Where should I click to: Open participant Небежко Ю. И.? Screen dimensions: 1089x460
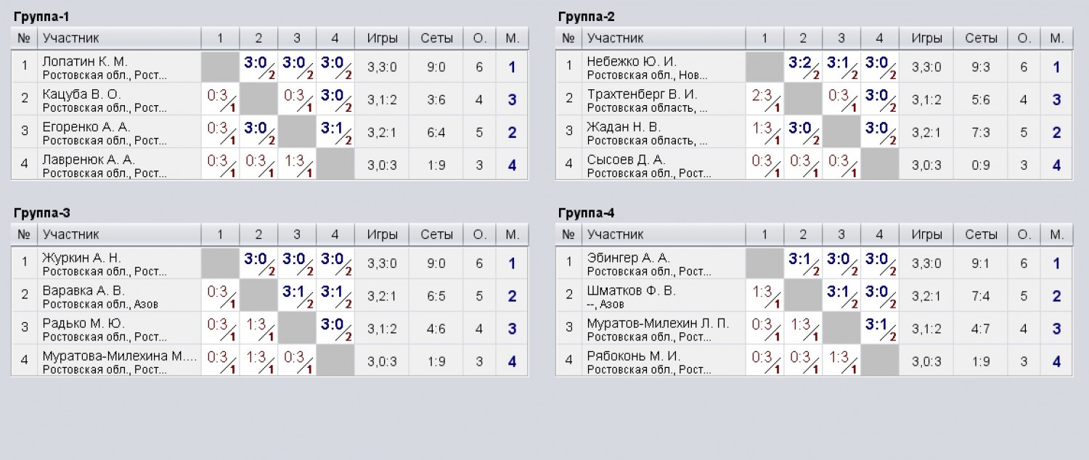[x=632, y=62]
